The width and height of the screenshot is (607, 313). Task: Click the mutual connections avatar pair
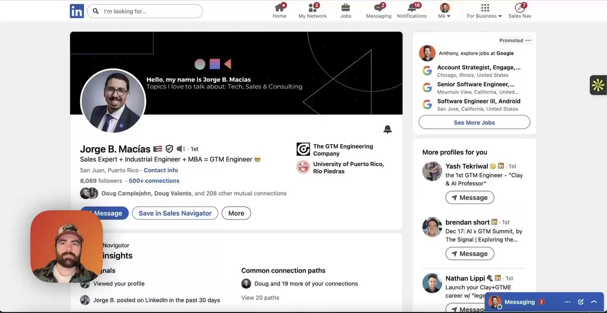(x=89, y=193)
